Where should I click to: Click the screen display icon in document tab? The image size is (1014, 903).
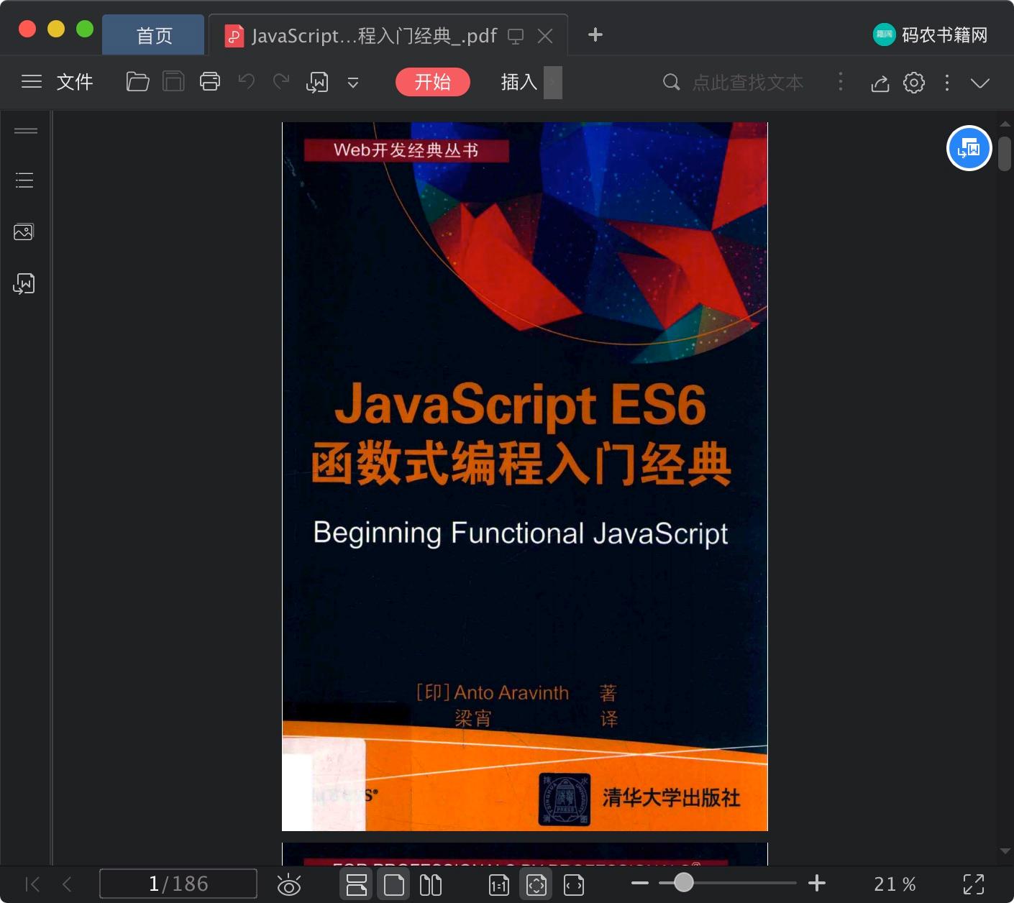(x=516, y=36)
